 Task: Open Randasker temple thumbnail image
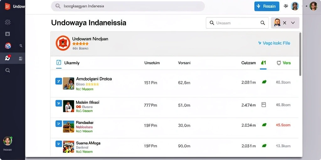69,127
